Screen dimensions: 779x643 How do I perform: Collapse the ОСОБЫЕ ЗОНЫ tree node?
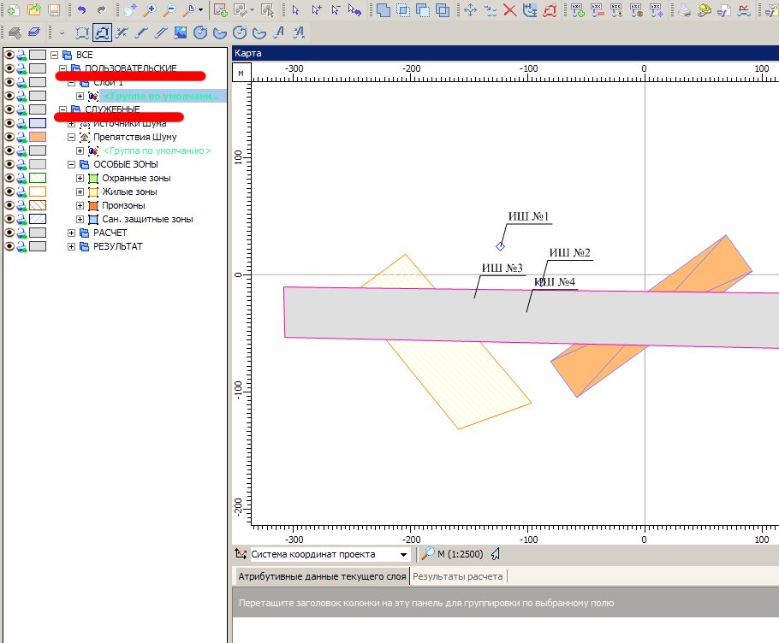click(x=72, y=164)
